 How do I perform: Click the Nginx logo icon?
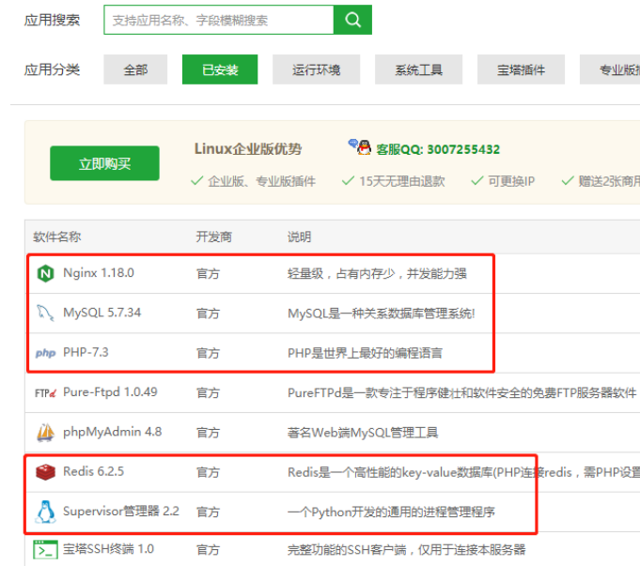click(45, 274)
